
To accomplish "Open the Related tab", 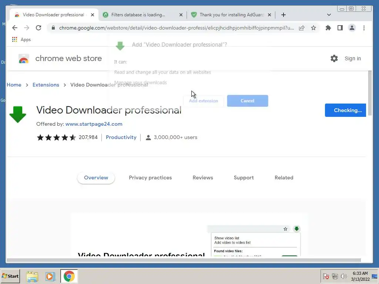I will (284, 177).
